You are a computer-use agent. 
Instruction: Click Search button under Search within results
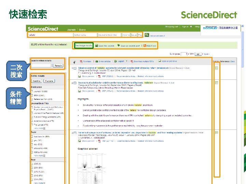pos(58,65)
